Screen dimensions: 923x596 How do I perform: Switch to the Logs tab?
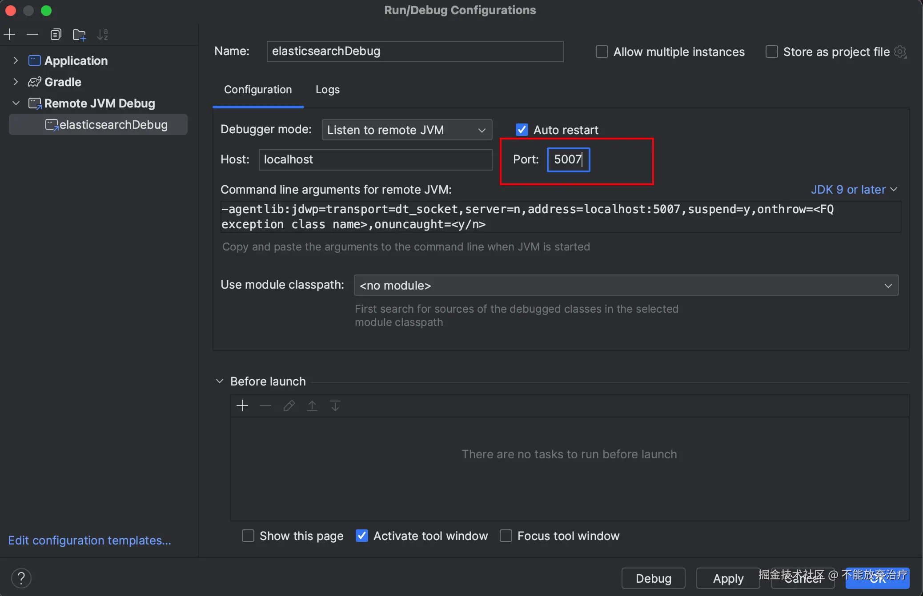[x=327, y=90]
